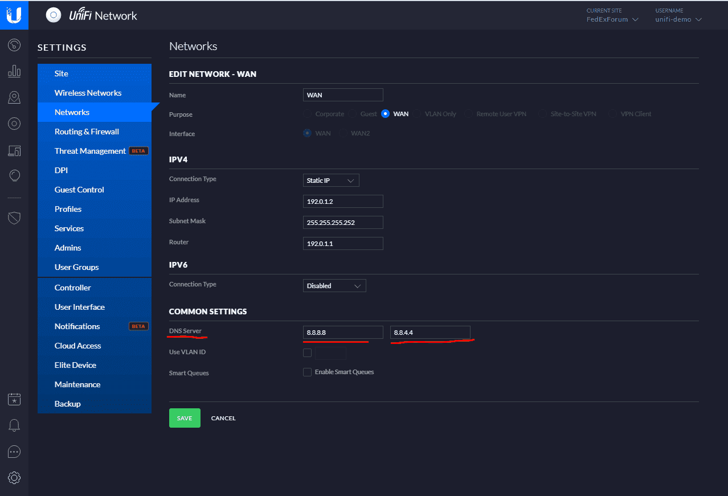Open the Statistics bar chart icon
This screenshot has width=728, height=496.
[14, 71]
